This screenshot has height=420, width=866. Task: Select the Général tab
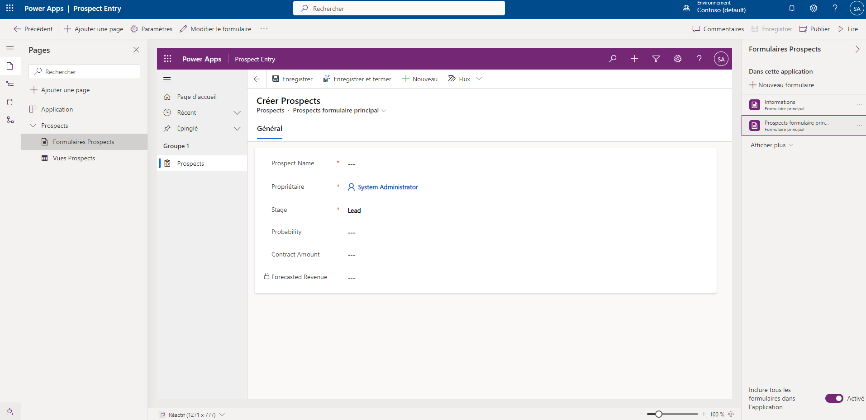tap(270, 129)
